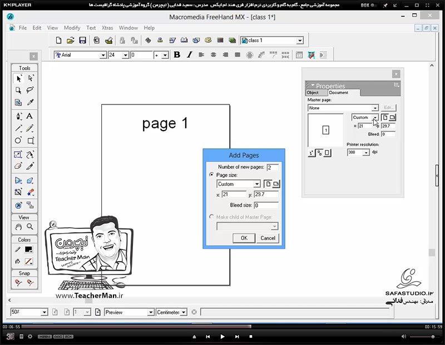Open the Window menu
This screenshot has height=345, width=445.
(128, 28)
